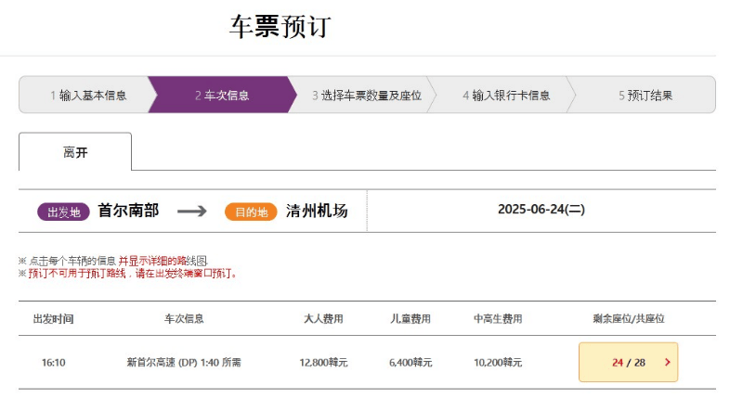Click the adult fare 12,800韓元
The image size is (730, 398).
(x=323, y=362)
